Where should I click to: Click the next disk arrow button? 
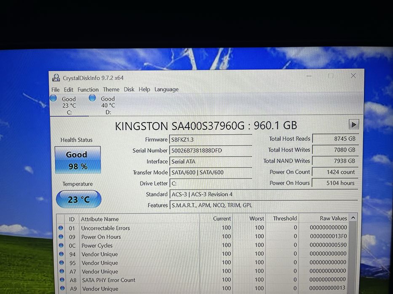pyautogui.click(x=354, y=124)
